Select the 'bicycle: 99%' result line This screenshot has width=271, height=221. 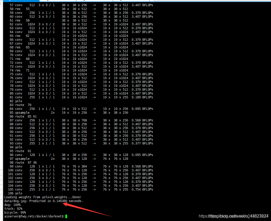(x=15, y=213)
